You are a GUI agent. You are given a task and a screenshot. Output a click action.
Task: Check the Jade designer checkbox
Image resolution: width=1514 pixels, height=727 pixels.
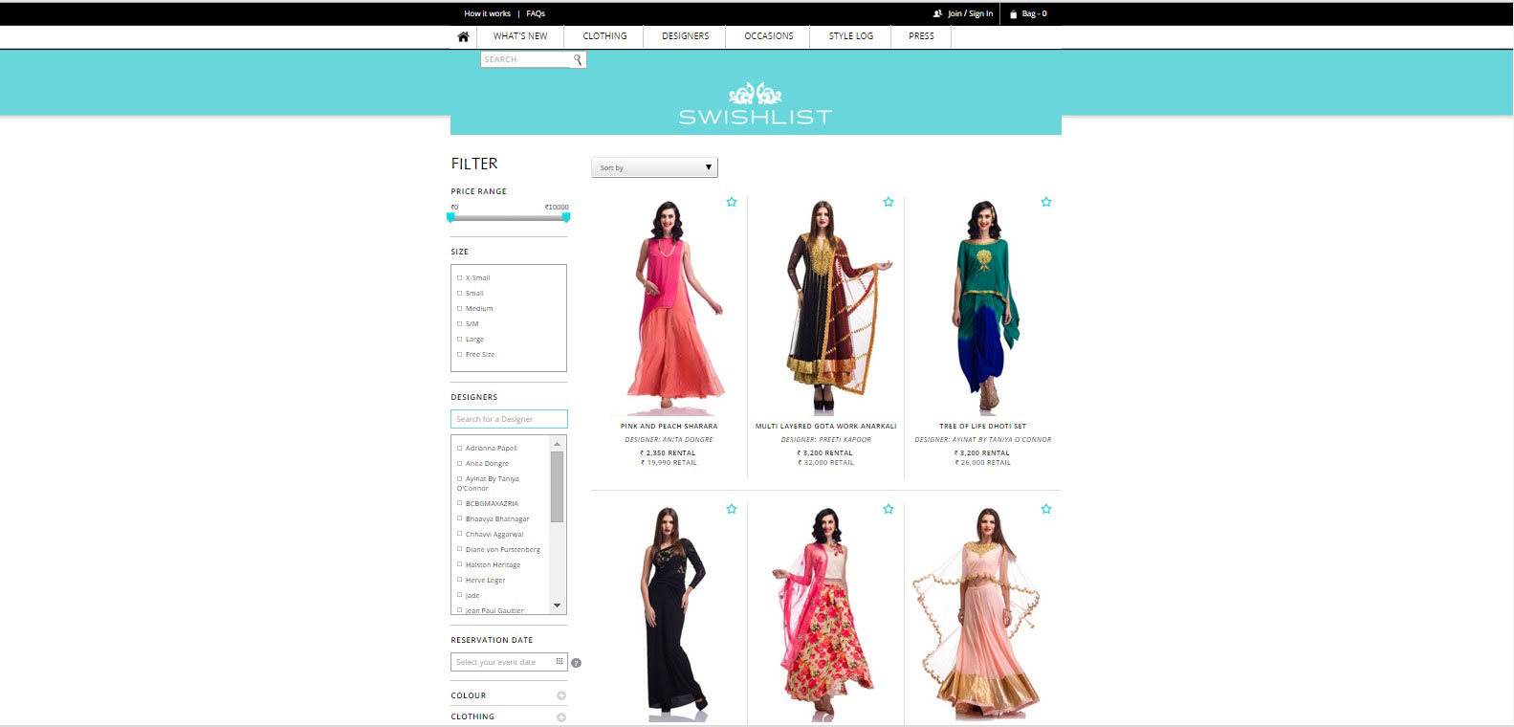459,595
